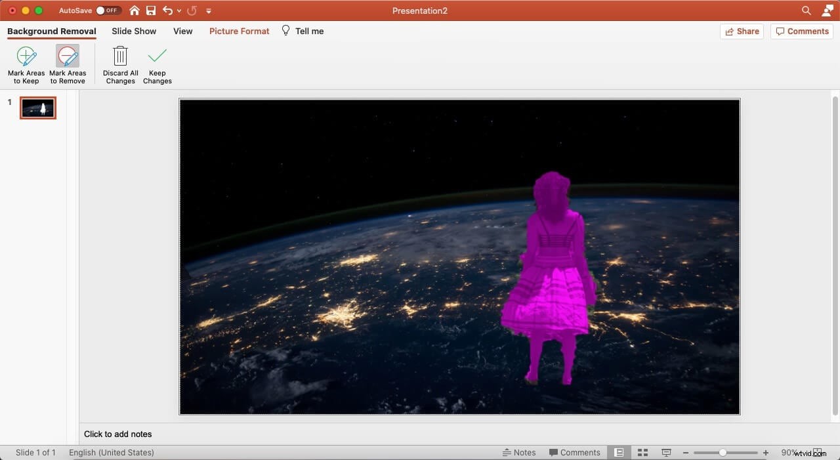Adjust the zoom slider in the status bar
The image size is (840, 460).
click(x=724, y=452)
